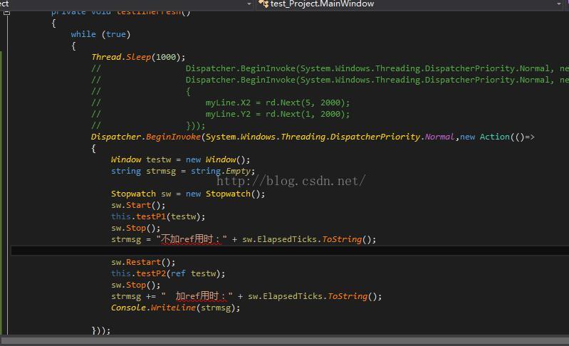Screen dimensions: 569x346
Task: Click "ElapsedTicks" in the "strmsg =" line
Action: [287, 239]
